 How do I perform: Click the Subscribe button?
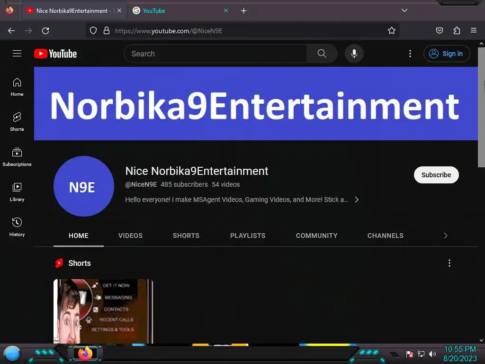coord(436,175)
